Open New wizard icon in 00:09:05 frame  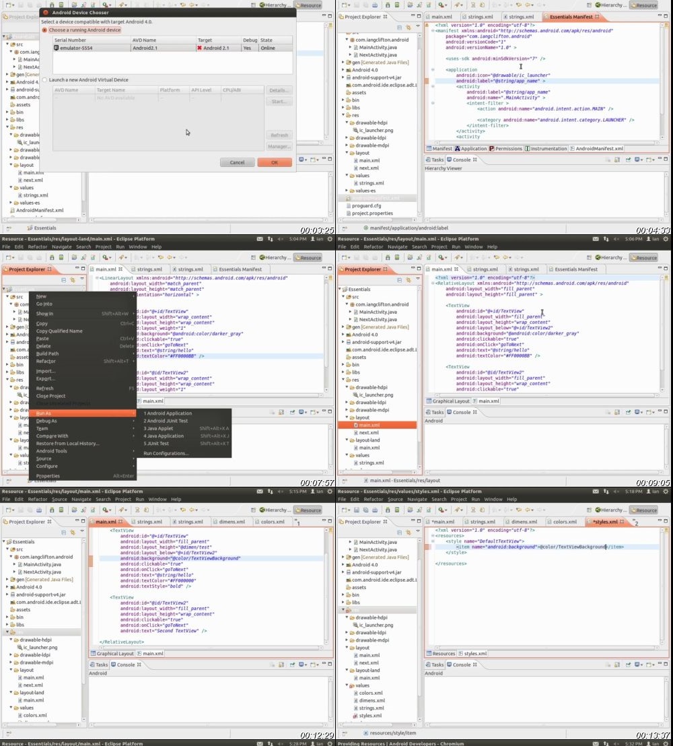pos(345,257)
